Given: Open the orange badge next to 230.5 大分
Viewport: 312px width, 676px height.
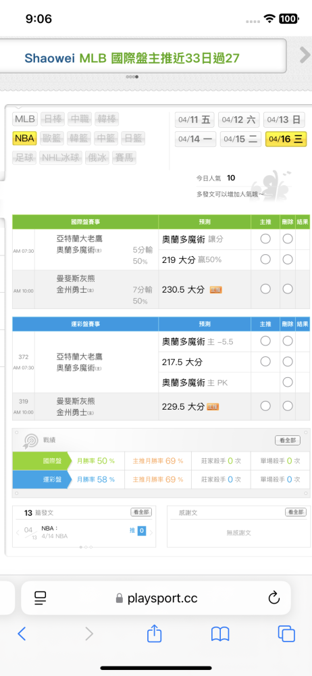Looking at the screenshot, I should tap(216, 290).
